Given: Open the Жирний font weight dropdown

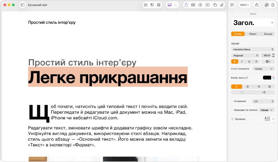Looking at the screenshot, I should pos(245,55).
